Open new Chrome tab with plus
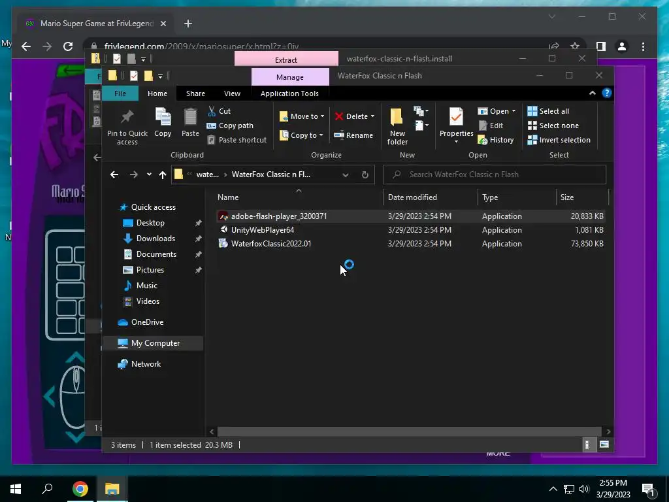Screen dimensions: 669x502 tap(188, 24)
